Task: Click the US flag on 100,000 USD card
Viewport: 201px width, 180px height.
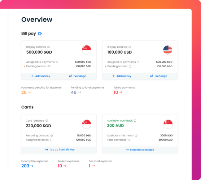Action: pos(168,50)
